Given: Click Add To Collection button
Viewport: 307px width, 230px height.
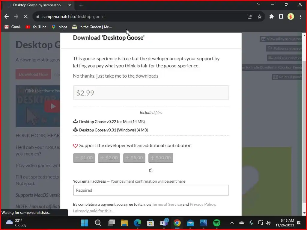Looking at the screenshot, I should (x=285, y=58).
